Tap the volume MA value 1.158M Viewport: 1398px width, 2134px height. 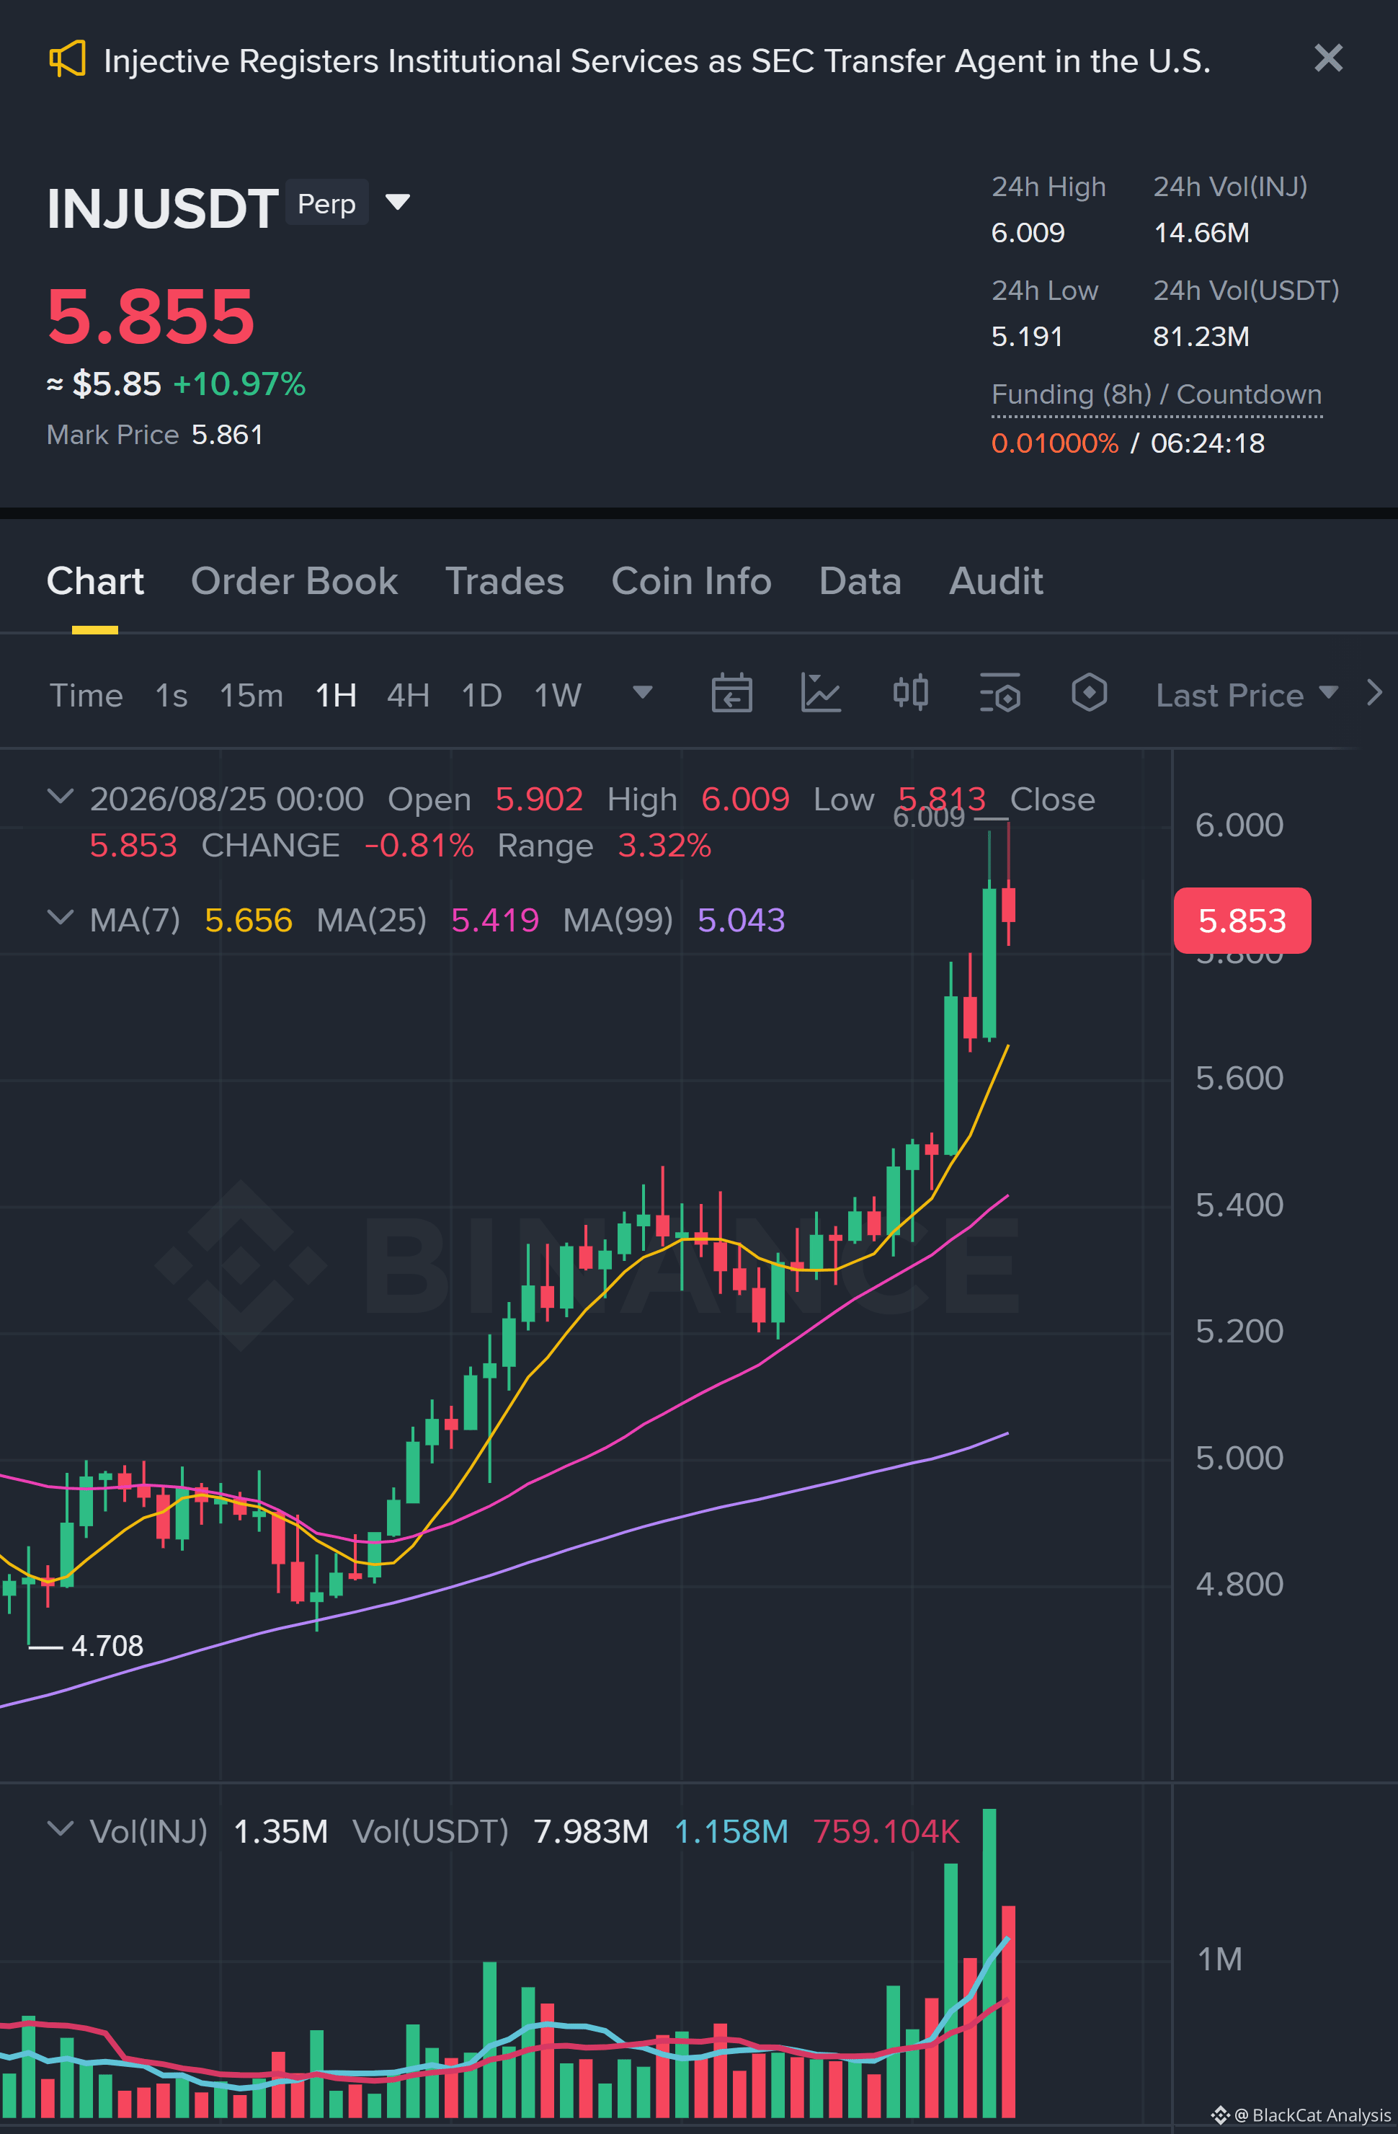(x=731, y=1831)
